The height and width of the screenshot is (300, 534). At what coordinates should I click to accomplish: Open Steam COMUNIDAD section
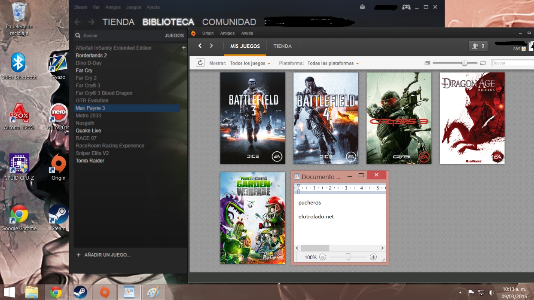click(x=229, y=22)
